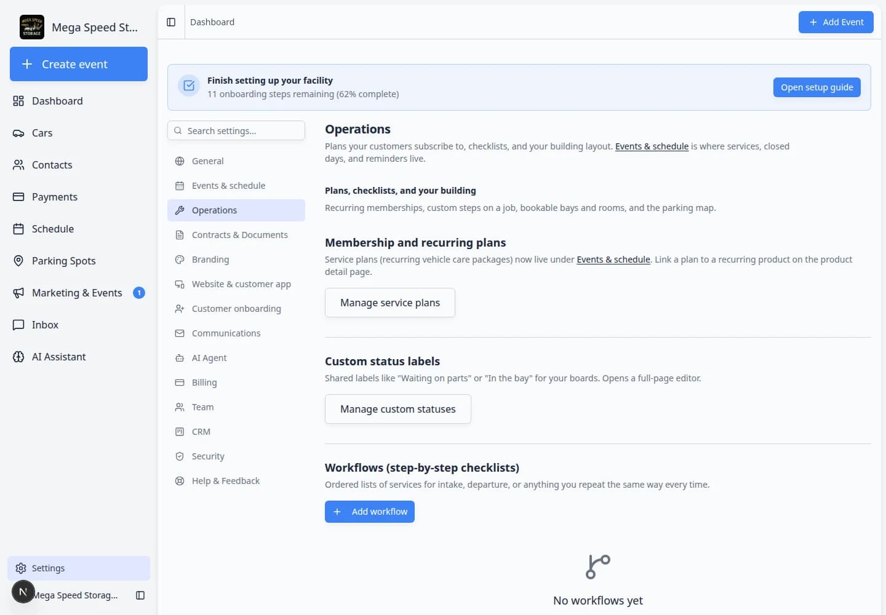
Task: Open Billing settings section
Action: coord(236,383)
